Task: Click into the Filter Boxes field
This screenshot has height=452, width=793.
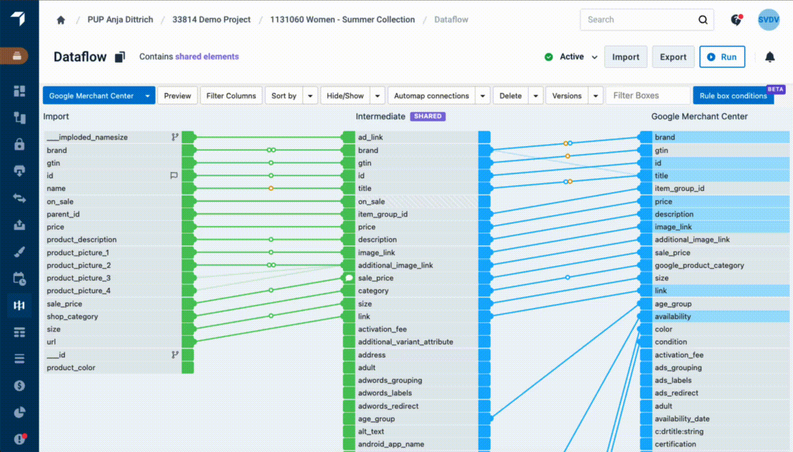Action: pyautogui.click(x=648, y=95)
